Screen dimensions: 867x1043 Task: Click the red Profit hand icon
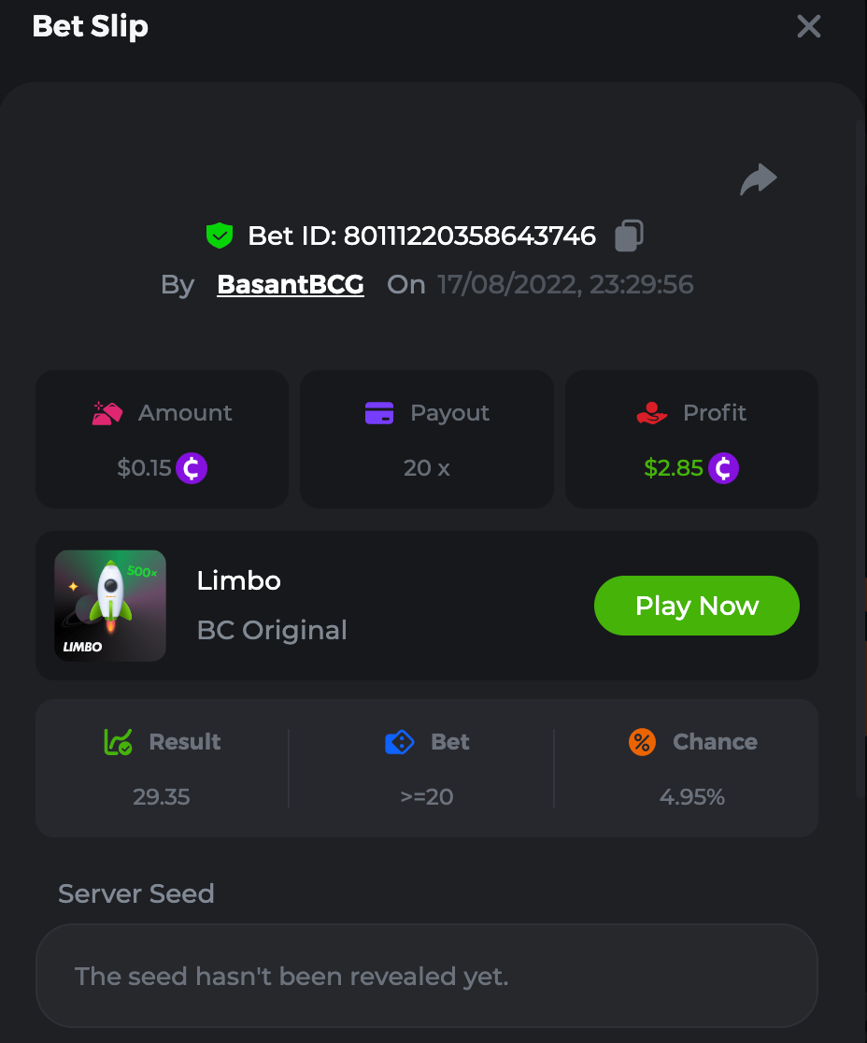click(651, 412)
